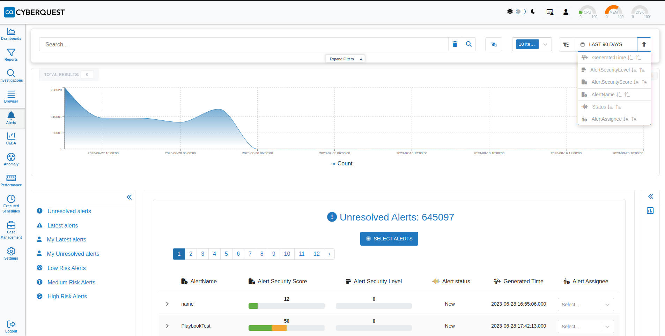665x336 pixels.
Task: Open Settings from the sidebar
Action: point(11,254)
